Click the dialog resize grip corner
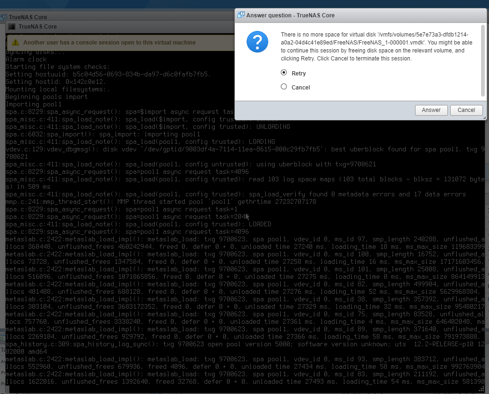Viewport: 489px width, 394px height. [x=484, y=118]
